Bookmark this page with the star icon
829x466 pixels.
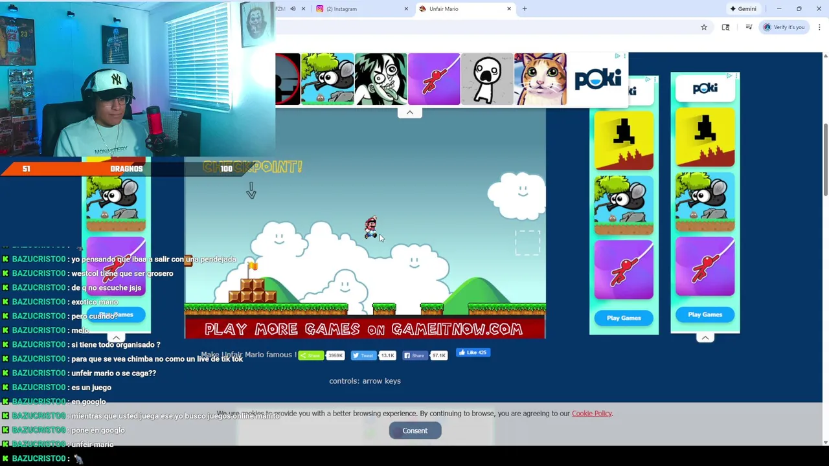coord(704,27)
